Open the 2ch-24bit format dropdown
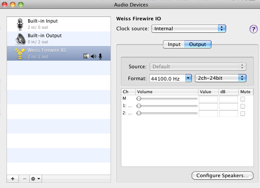 221,78
